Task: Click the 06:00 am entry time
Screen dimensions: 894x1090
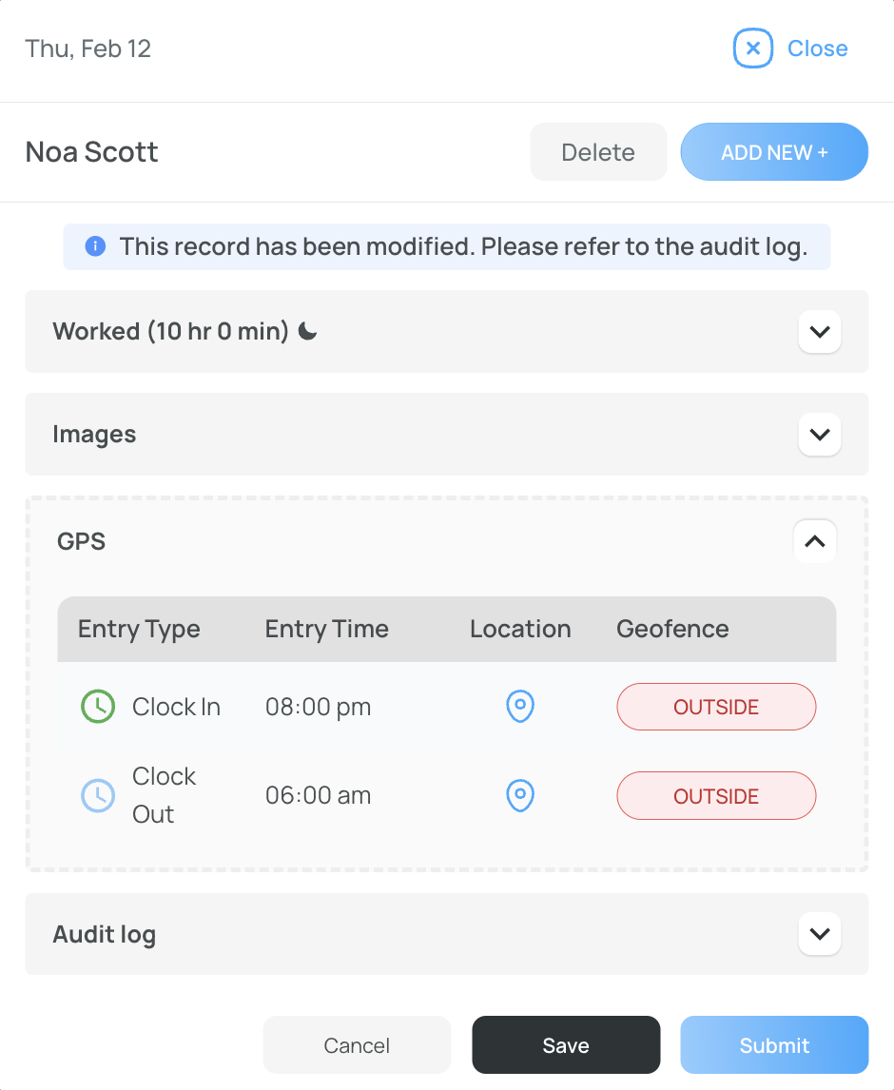Action: 318,795
